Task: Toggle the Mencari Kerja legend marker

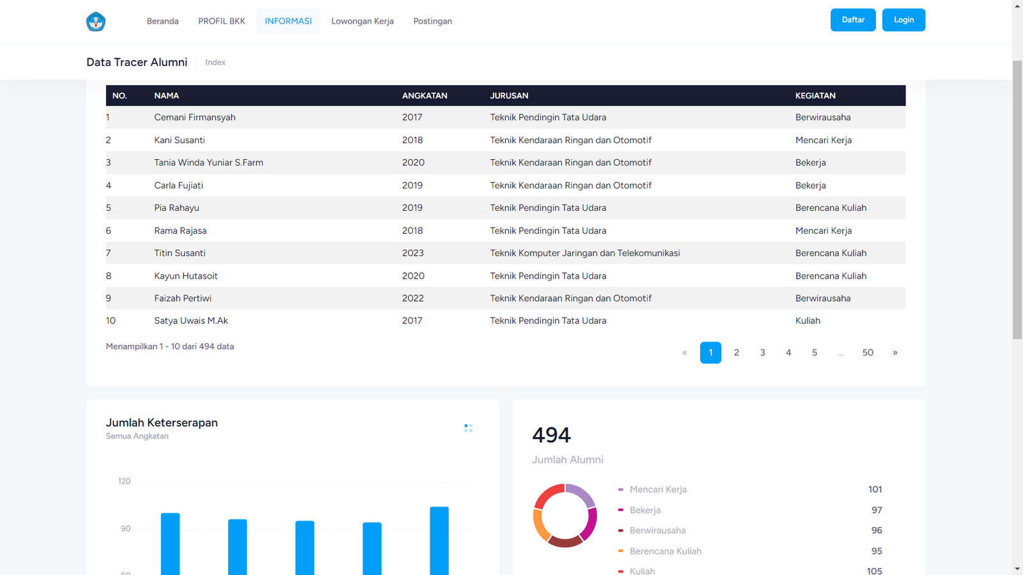Action: coord(621,489)
